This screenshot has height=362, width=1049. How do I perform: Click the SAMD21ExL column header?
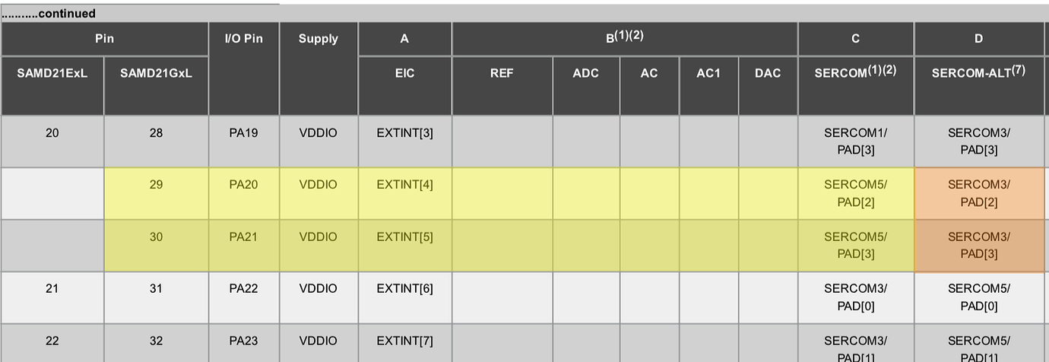(x=52, y=73)
